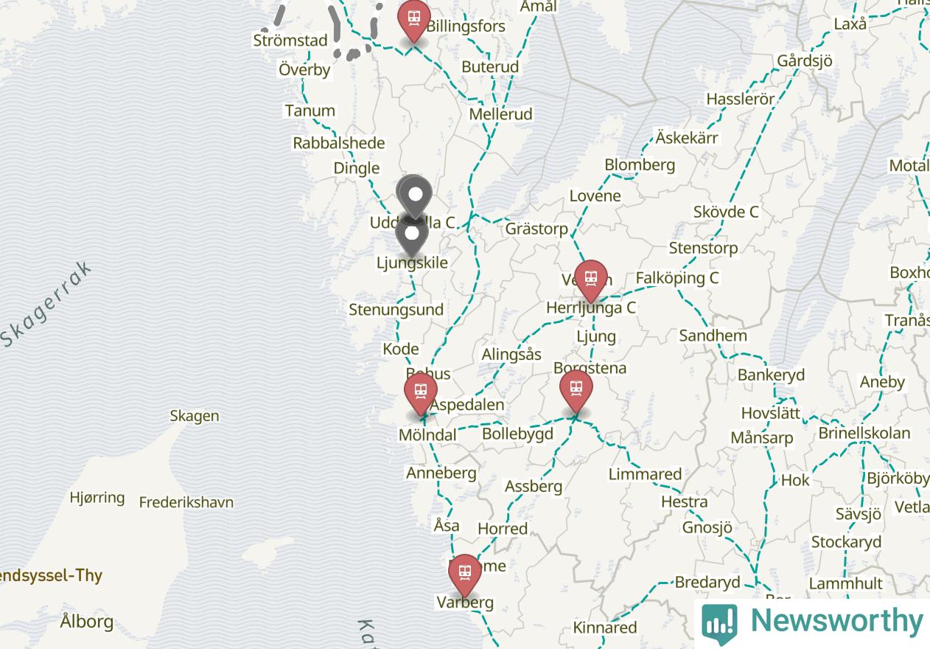
Task: Select the red train marker at Herrljunga
Action: point(590,280)
